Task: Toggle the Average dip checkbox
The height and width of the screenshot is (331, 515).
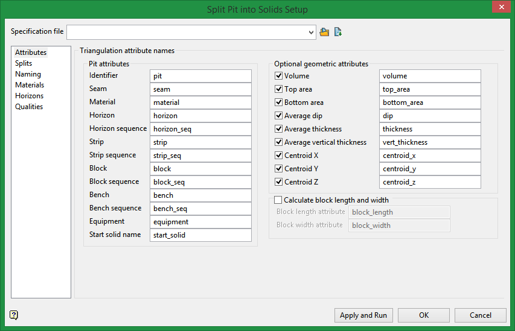Action: [x=278, y=116]
